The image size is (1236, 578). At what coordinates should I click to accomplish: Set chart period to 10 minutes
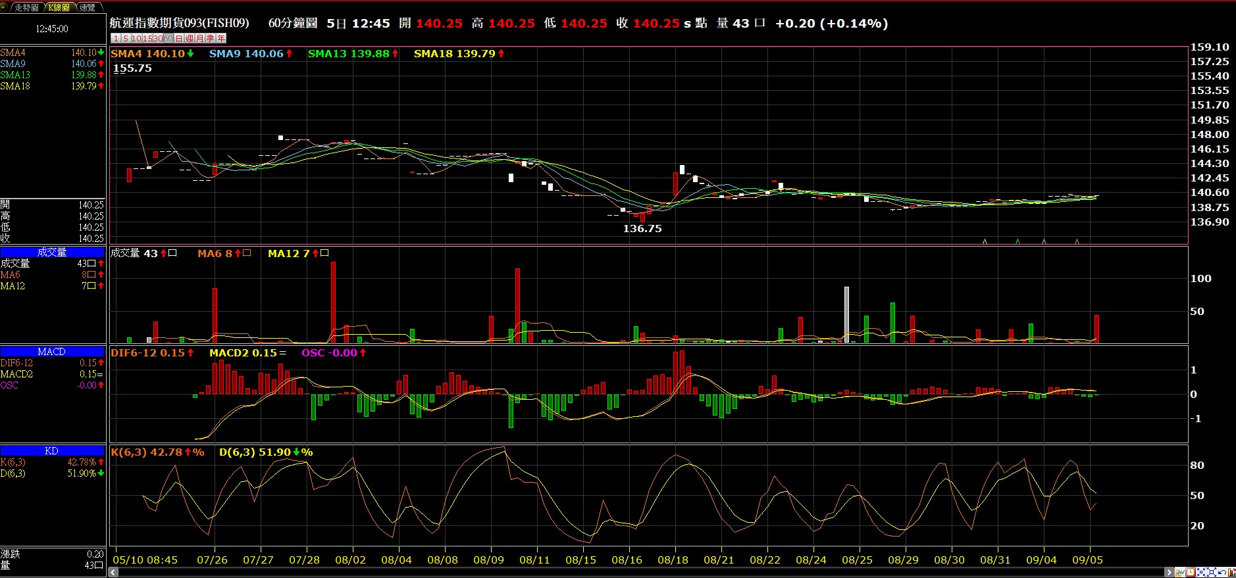point(136,38)
